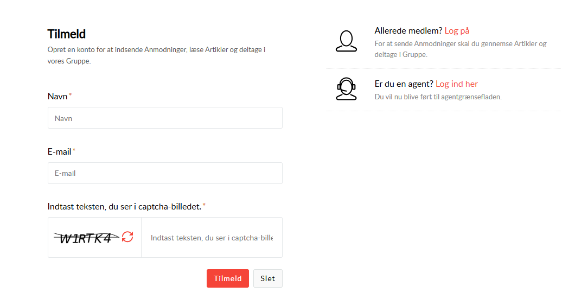Image resolution: width=575 pixels, height=305 pixels.
Task: Click the E-mail field label
Action: click(x=59, y=151)
